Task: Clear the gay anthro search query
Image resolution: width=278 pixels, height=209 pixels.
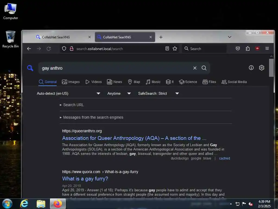Action: tap(195, 68)
